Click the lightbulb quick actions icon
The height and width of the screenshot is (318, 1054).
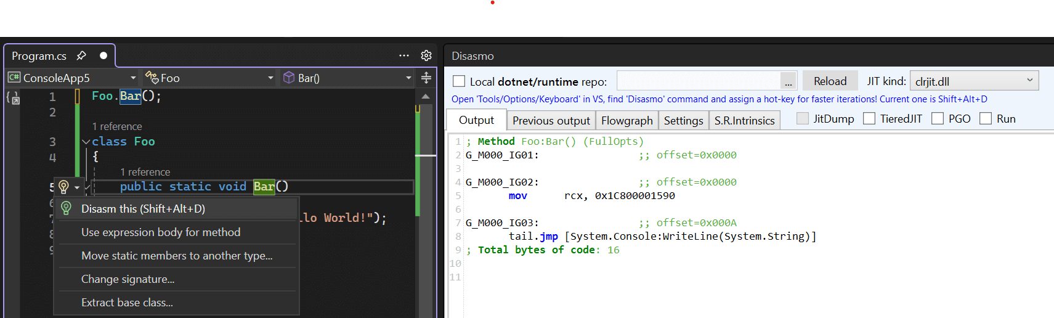pyautogui.click(x=63, y=187)
